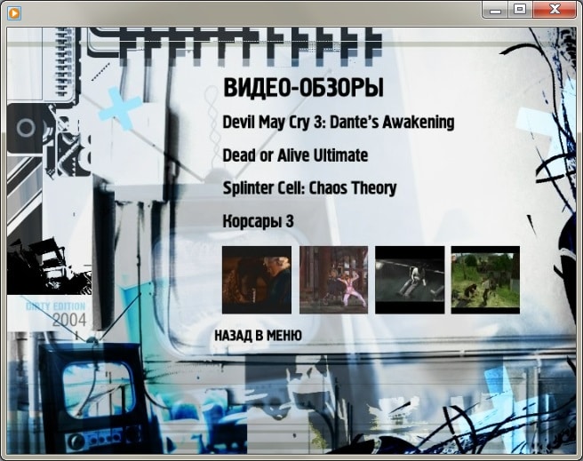Select Splinter Cell: Chaos Theory video review
This screenshot has width=583, height=461.
[309, 188]
